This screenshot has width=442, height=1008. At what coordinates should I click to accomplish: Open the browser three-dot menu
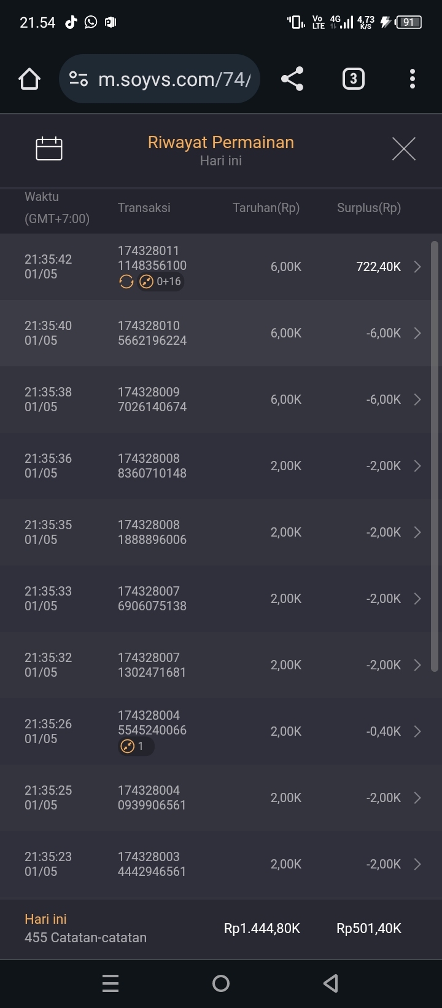pyautogui.click(x=412, y=79)
